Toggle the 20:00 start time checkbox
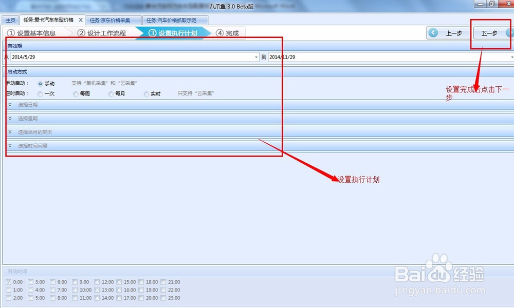 [x=141, y=298]
